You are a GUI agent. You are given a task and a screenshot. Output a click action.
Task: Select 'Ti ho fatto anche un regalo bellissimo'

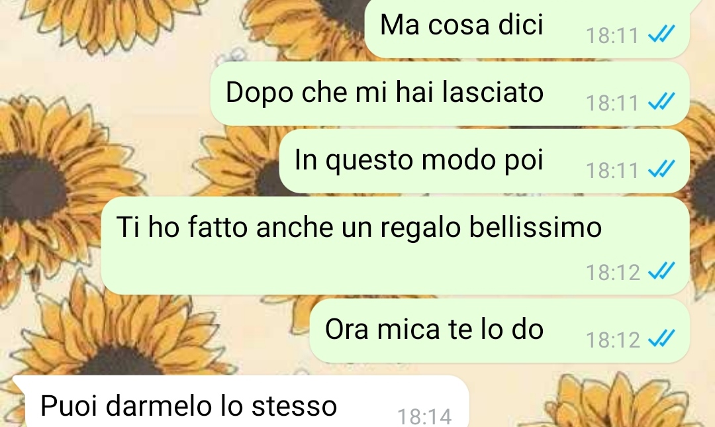pyautogui.click(x=395, y=246)
